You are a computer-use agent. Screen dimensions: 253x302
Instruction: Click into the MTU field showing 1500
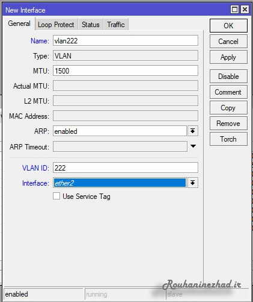click(126, 71)
